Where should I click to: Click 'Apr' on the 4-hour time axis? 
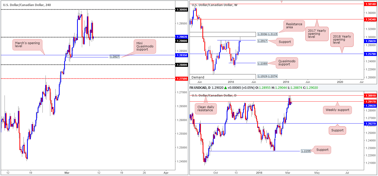[166, 173]
